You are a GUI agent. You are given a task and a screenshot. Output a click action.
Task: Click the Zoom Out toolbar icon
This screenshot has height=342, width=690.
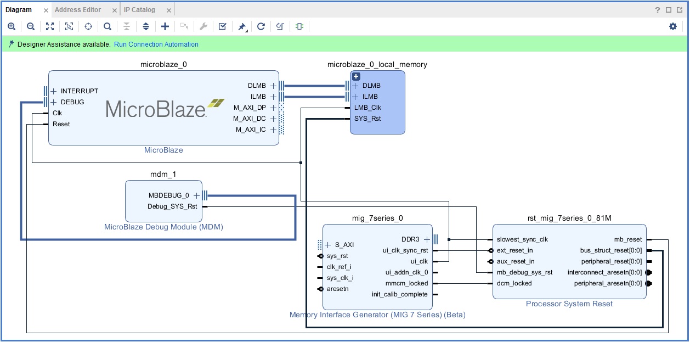click(x=31, y=26)
